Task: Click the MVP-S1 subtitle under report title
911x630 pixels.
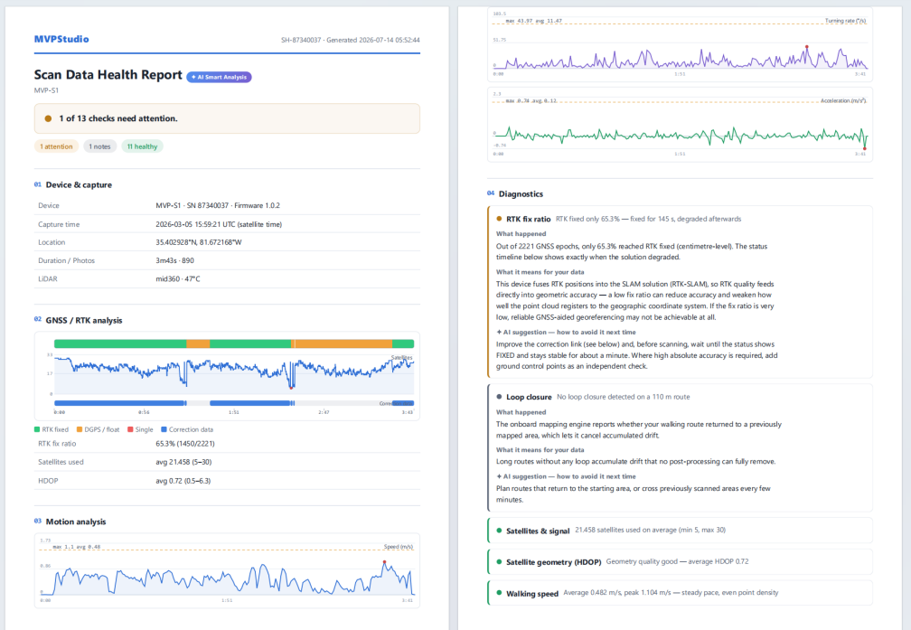Action: coord(46,90)
